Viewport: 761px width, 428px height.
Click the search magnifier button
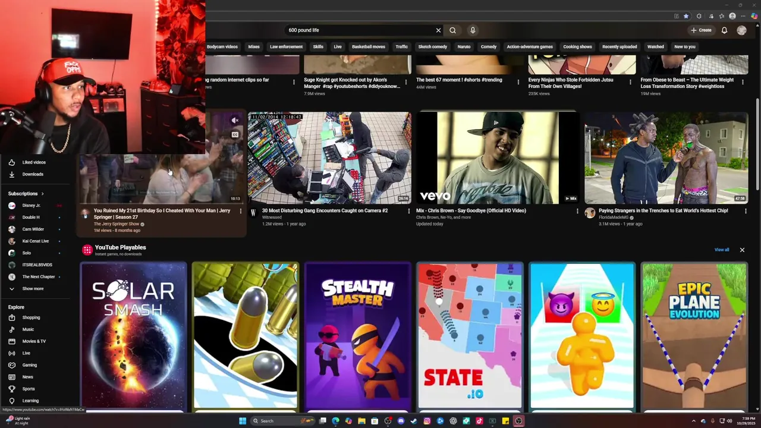click(x=452, y=30)
